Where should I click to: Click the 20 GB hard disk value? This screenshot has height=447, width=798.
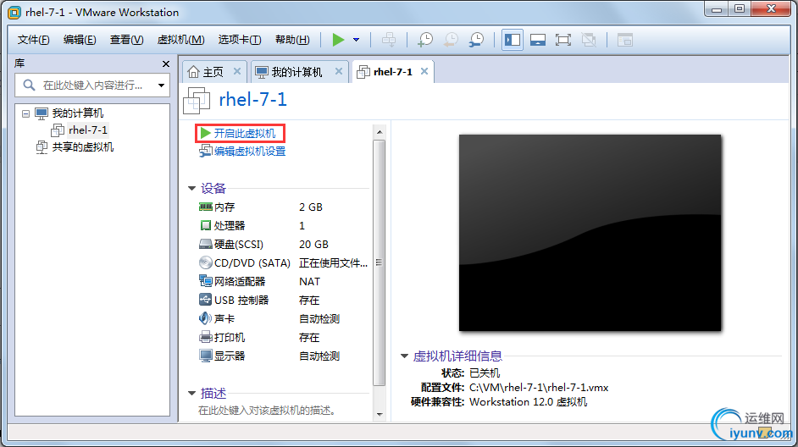313,244
